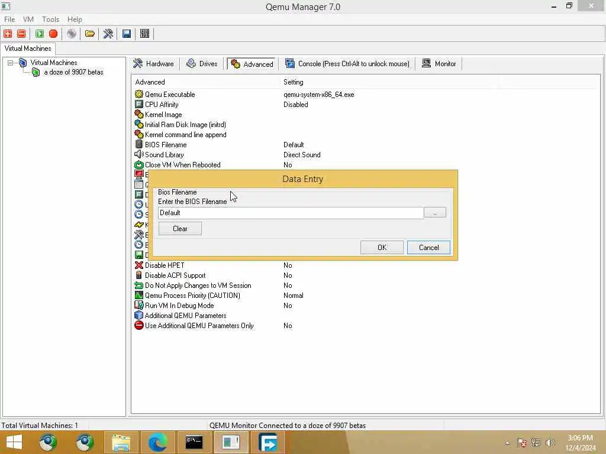Click the Use Additional QEMU Parameters Only icon

(x=138, y=326)
